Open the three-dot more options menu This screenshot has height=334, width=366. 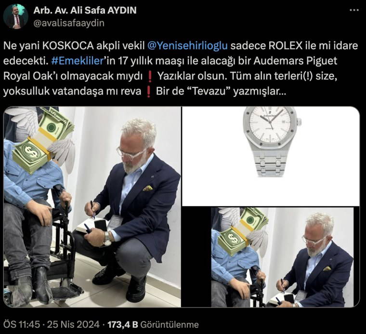[354, 10]
